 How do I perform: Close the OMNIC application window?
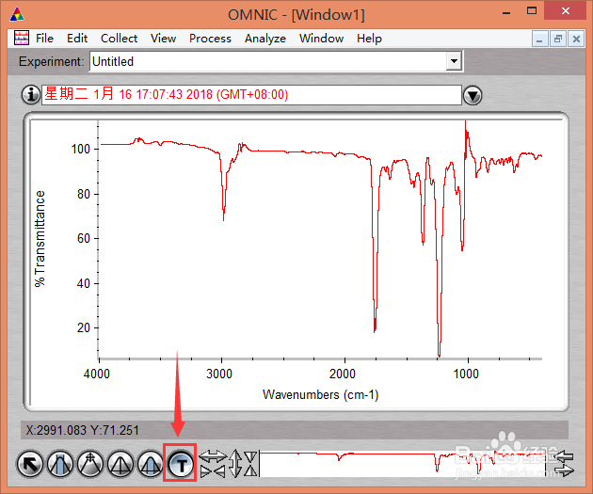(566, 10)
